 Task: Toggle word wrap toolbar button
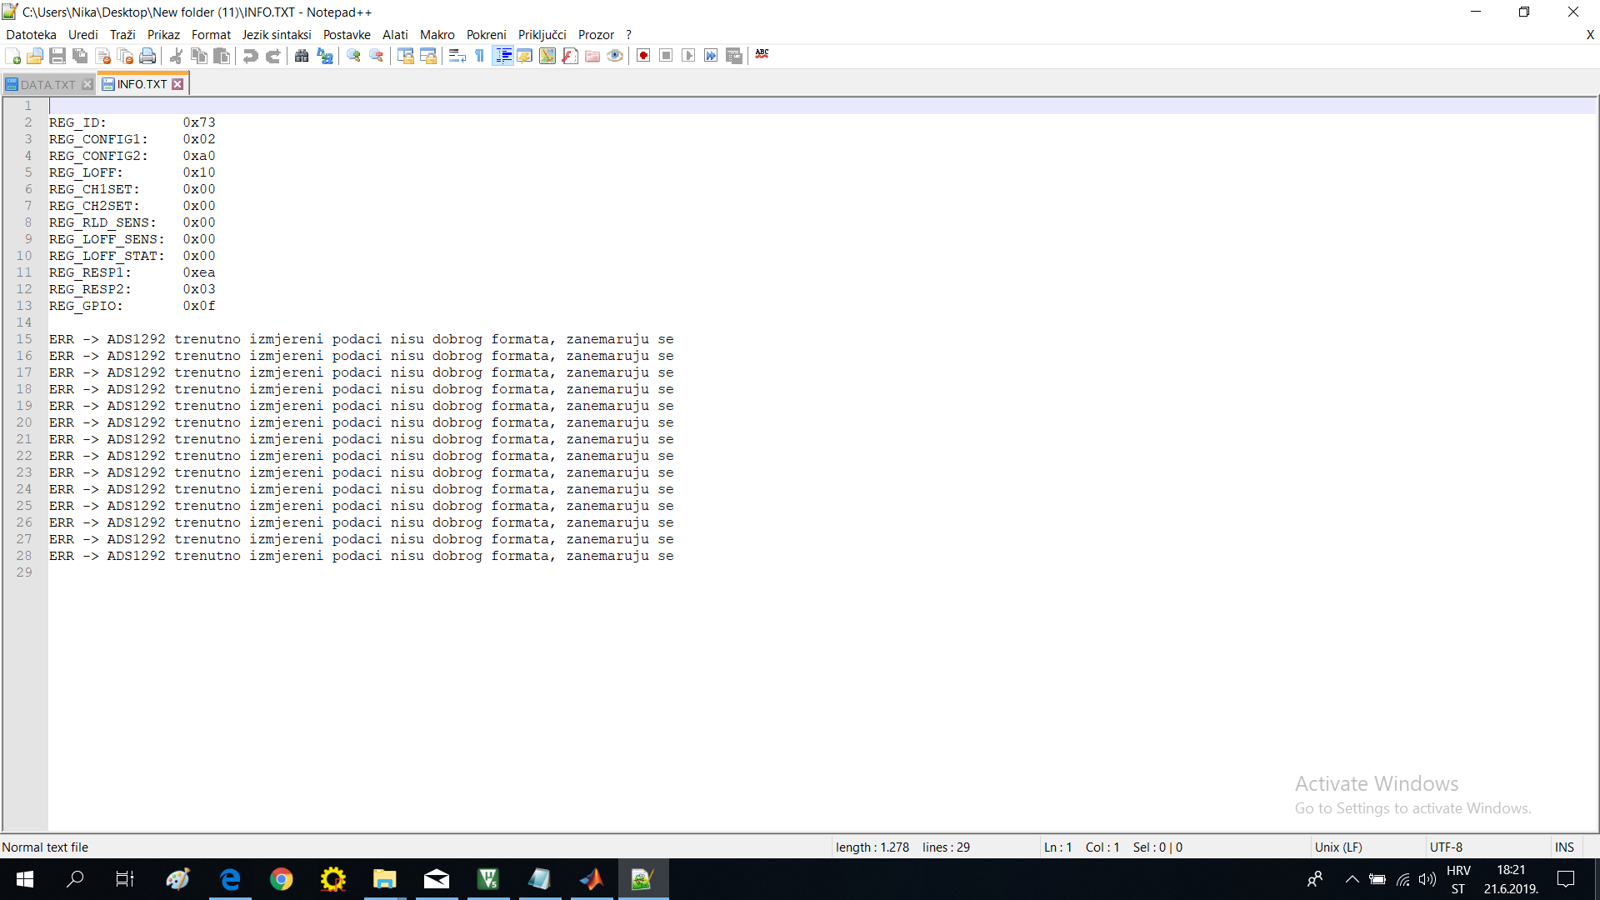tap(457, 56)
